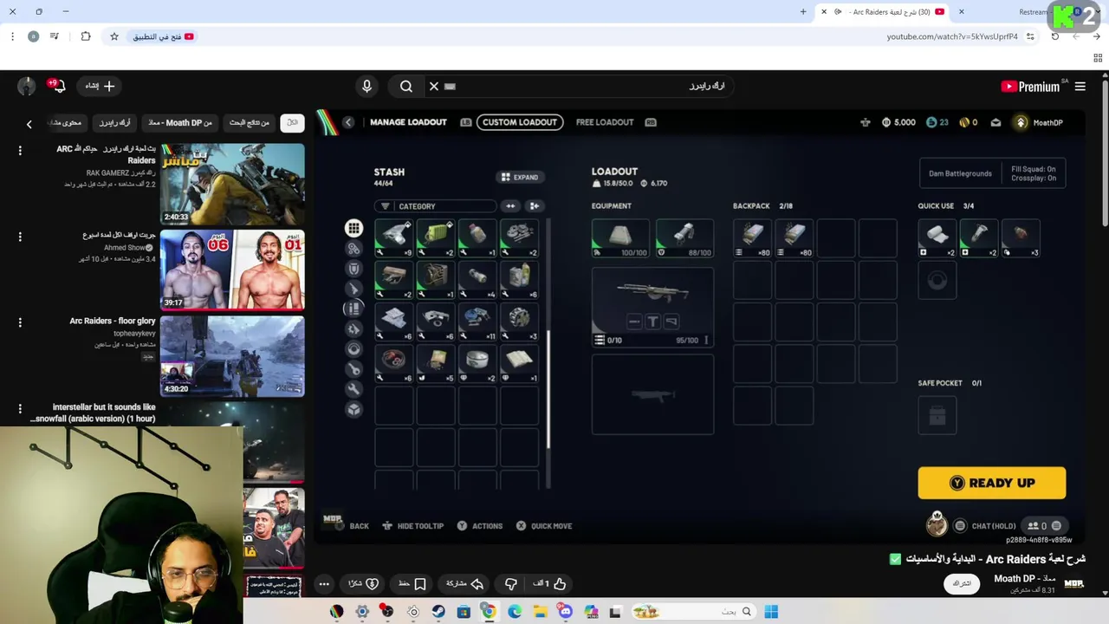
Task: Open Chrome extensions puzzle icon
Action: tap(85, 36)
